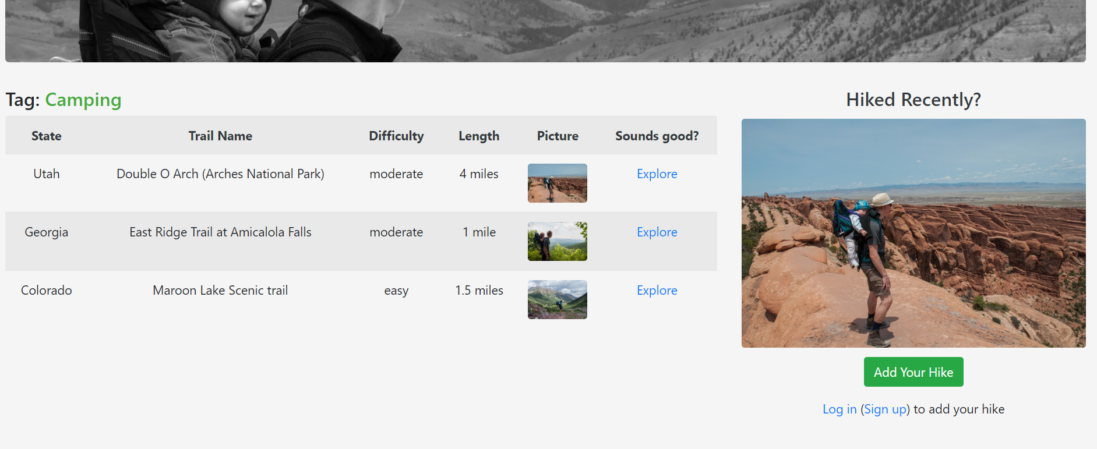1097x449 pixels.
Task: Click the black-and-white banner image
Action: click(545, 30)
